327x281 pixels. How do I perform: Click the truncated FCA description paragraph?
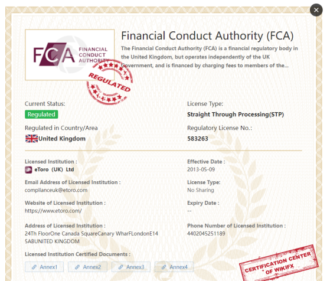(210, 57)
